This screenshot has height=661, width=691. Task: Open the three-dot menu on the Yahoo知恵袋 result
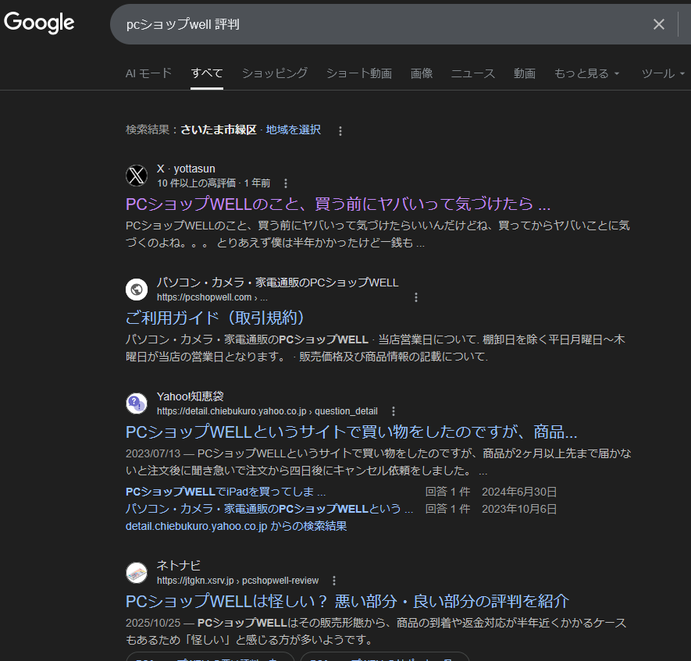394,410
